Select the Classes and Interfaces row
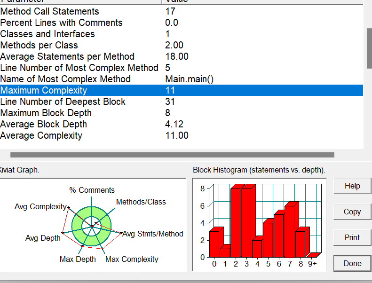 [182, 34]
